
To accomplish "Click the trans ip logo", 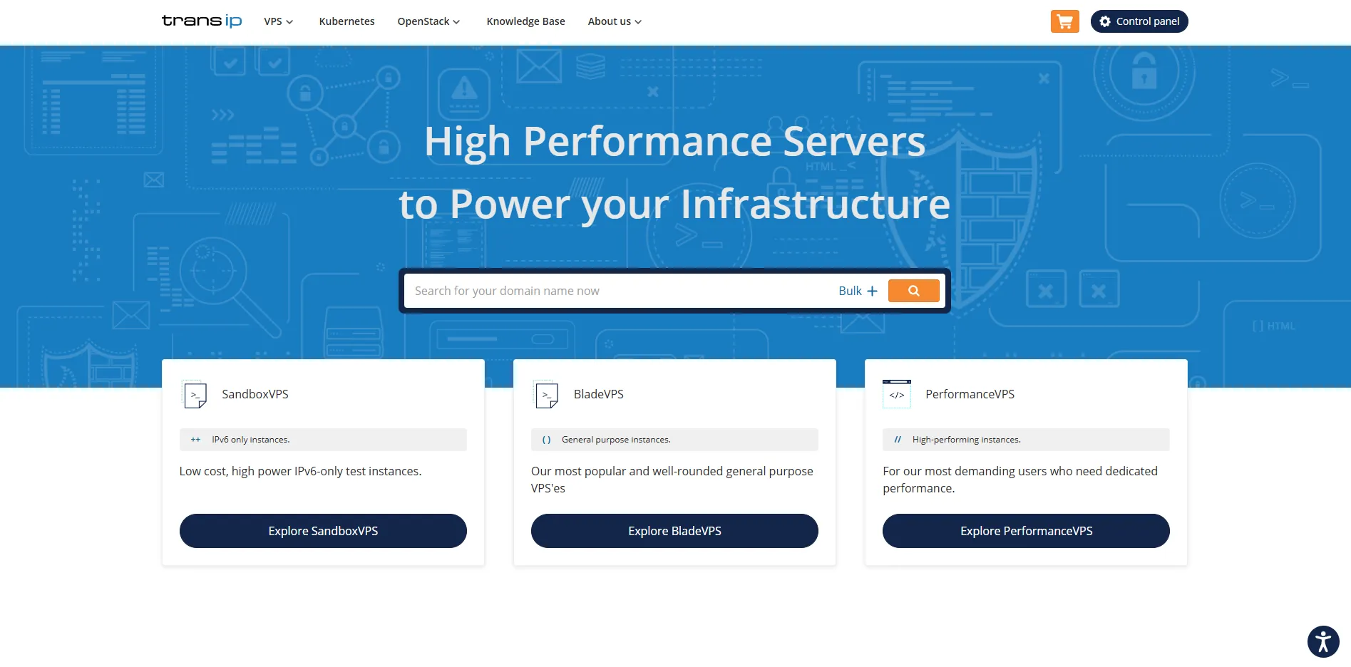I will [201, 21].
